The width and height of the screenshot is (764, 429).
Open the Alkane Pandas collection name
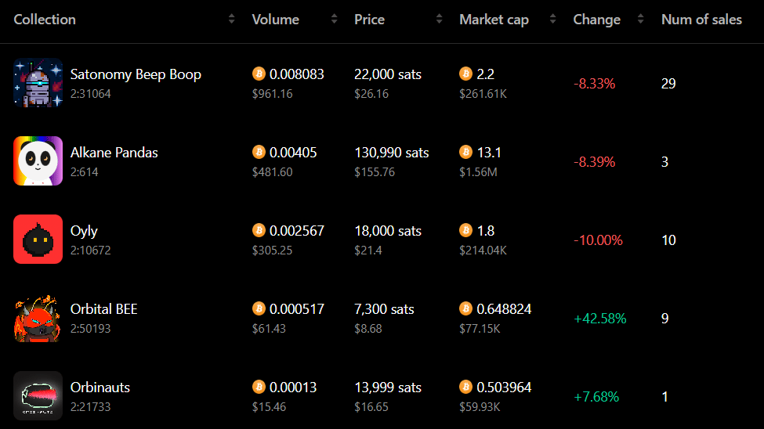click(x=114, y=153)
